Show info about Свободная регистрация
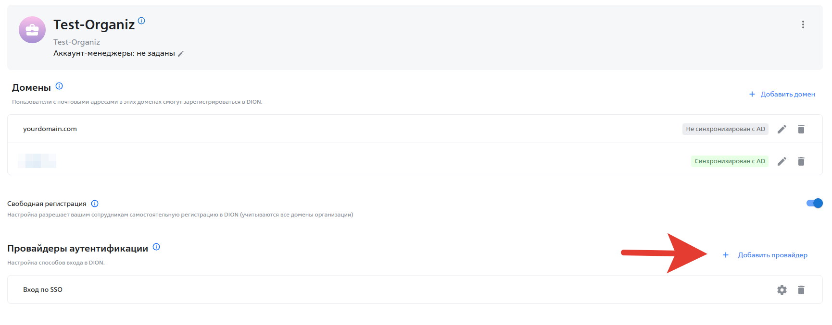The image size is (832, 325). (x=95, y=204)
